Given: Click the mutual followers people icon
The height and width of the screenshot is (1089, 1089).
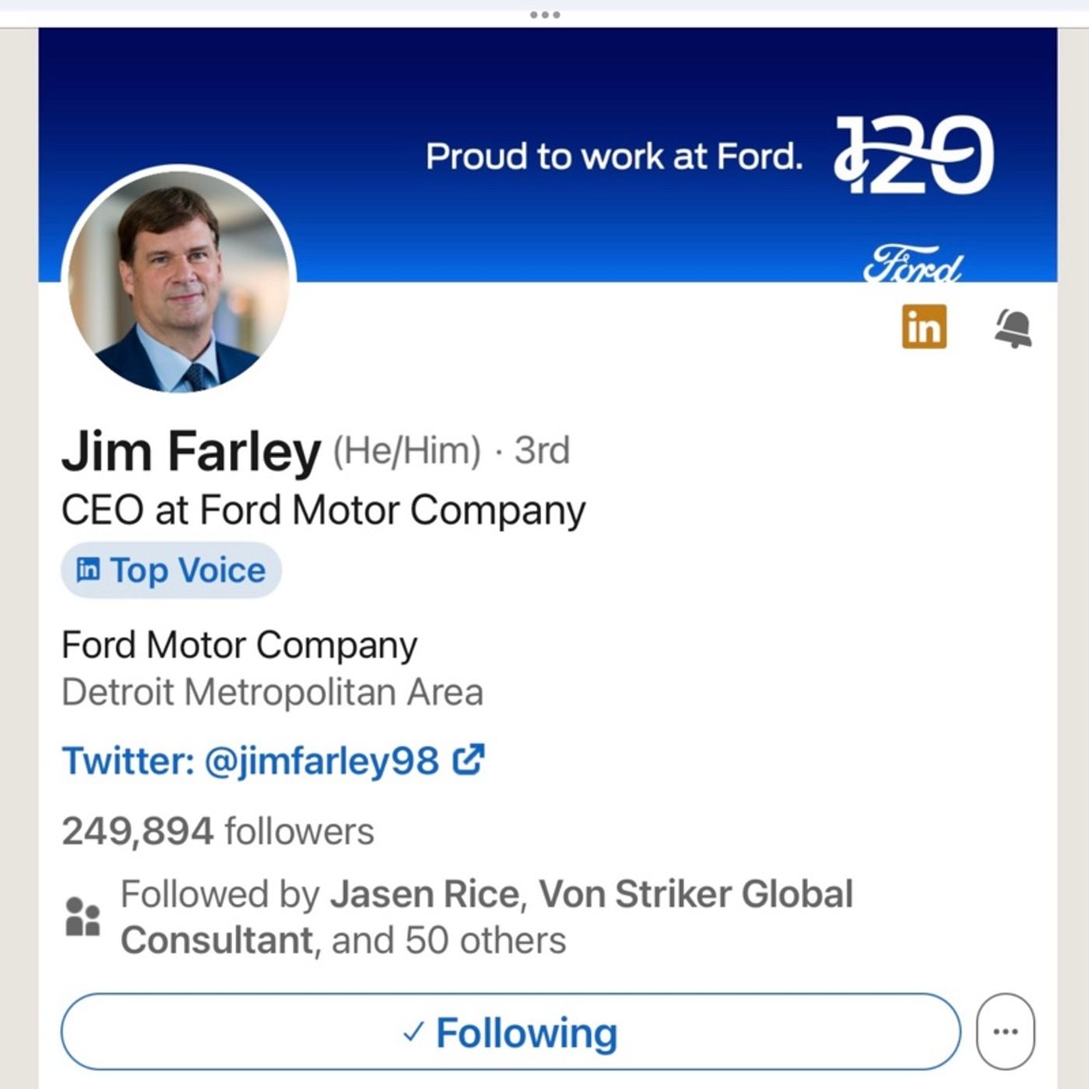Looking at the screenshot, I should [82, 916].
